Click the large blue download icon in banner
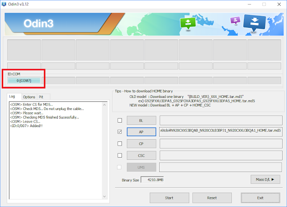287x207 pixels. [254, 23]
